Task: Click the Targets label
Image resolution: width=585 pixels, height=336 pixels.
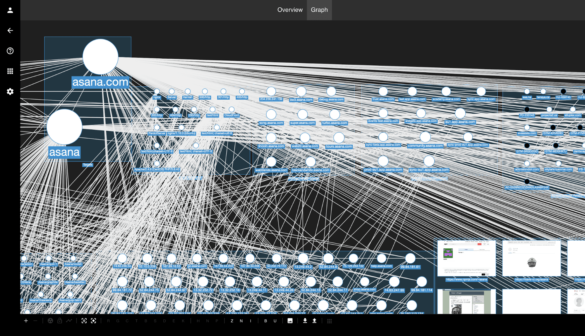Action: click(88, 165)
